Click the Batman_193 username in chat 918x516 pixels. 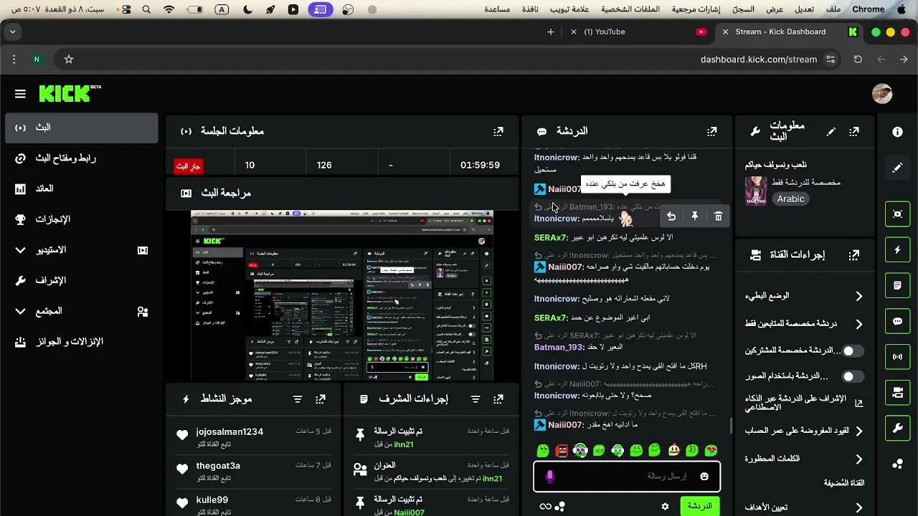coord(558,347)
